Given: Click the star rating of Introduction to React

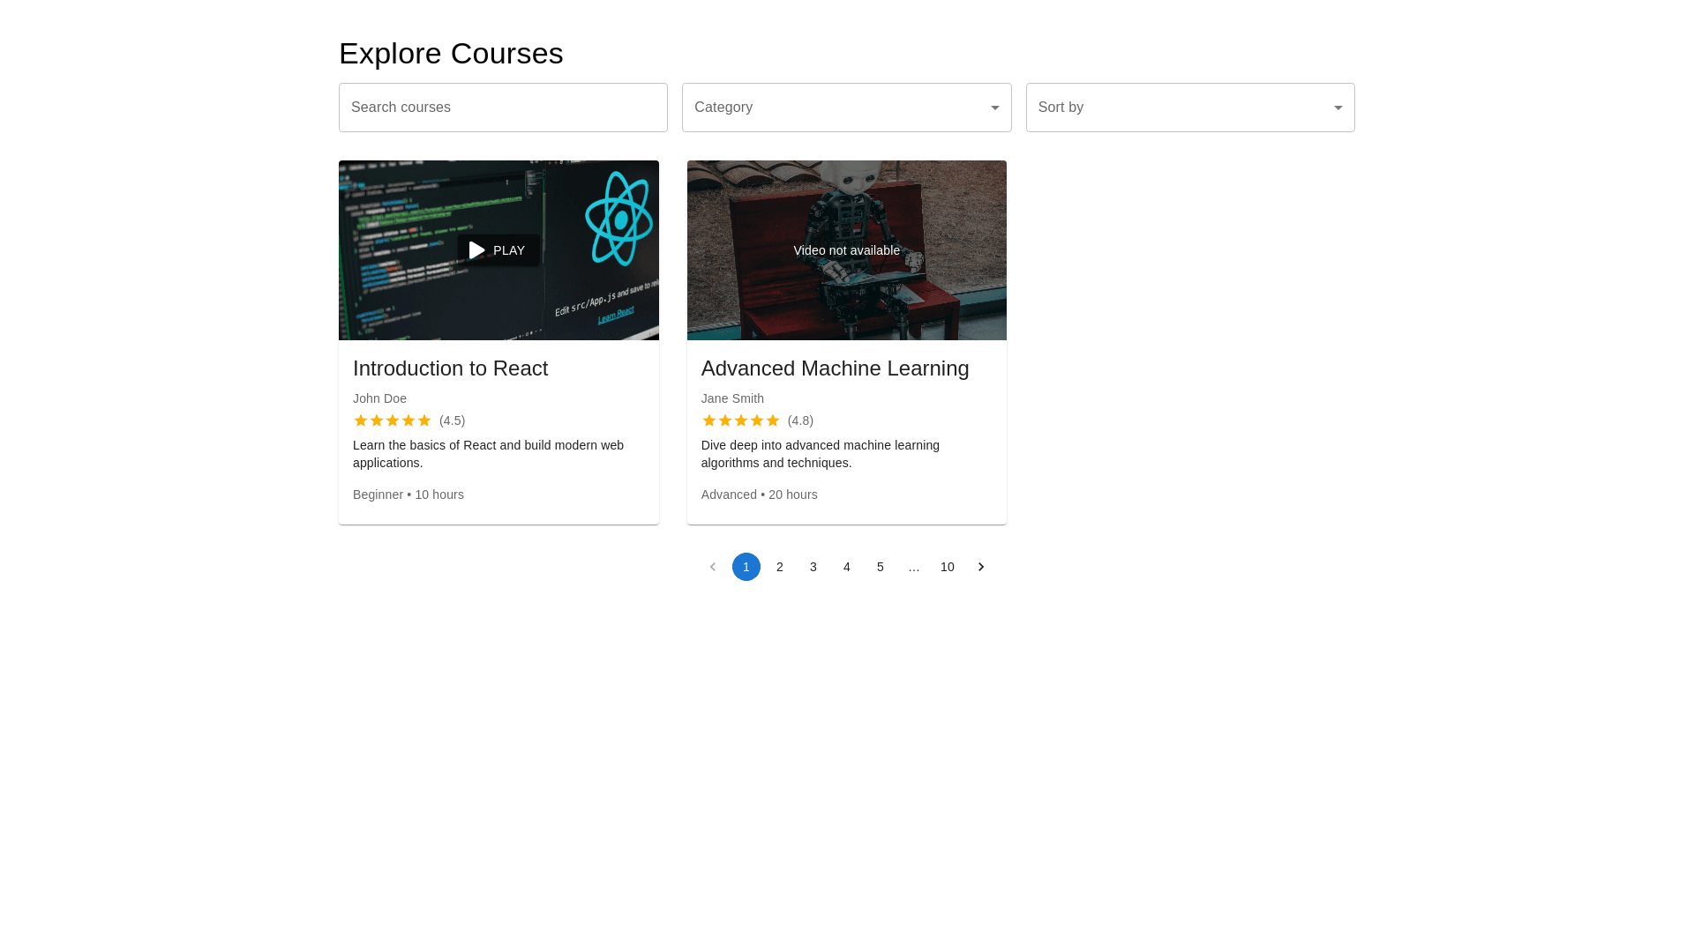Looking at the screenshot, I should coord(393,420).
